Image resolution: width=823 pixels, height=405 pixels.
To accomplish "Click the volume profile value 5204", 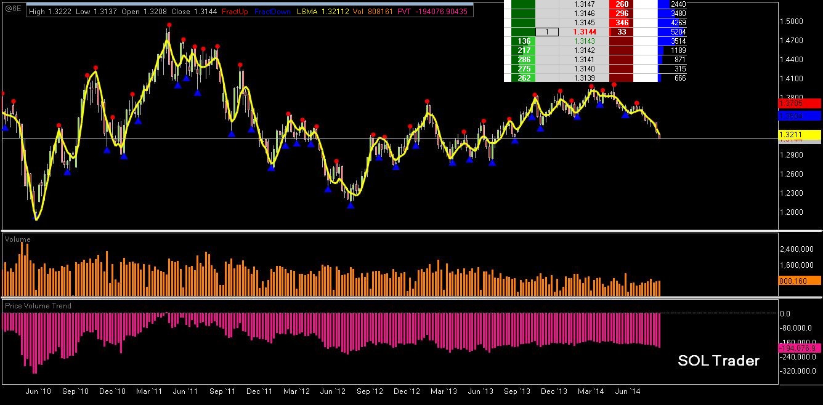I will [x=678, y=31].
